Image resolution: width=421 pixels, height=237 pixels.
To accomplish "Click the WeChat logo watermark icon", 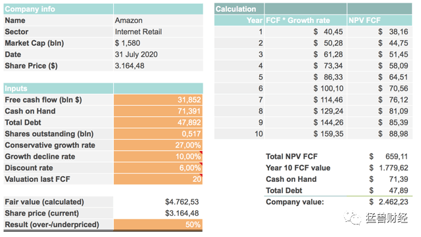I will coord(353,217).
